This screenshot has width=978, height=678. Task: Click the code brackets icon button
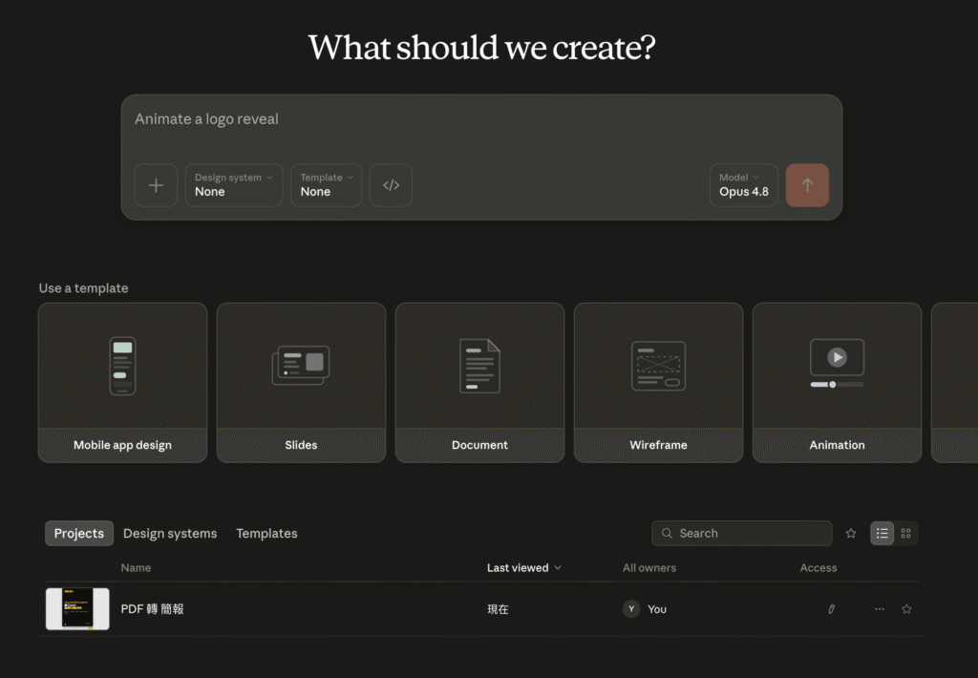pyautogui.click(x=391, y=185)
